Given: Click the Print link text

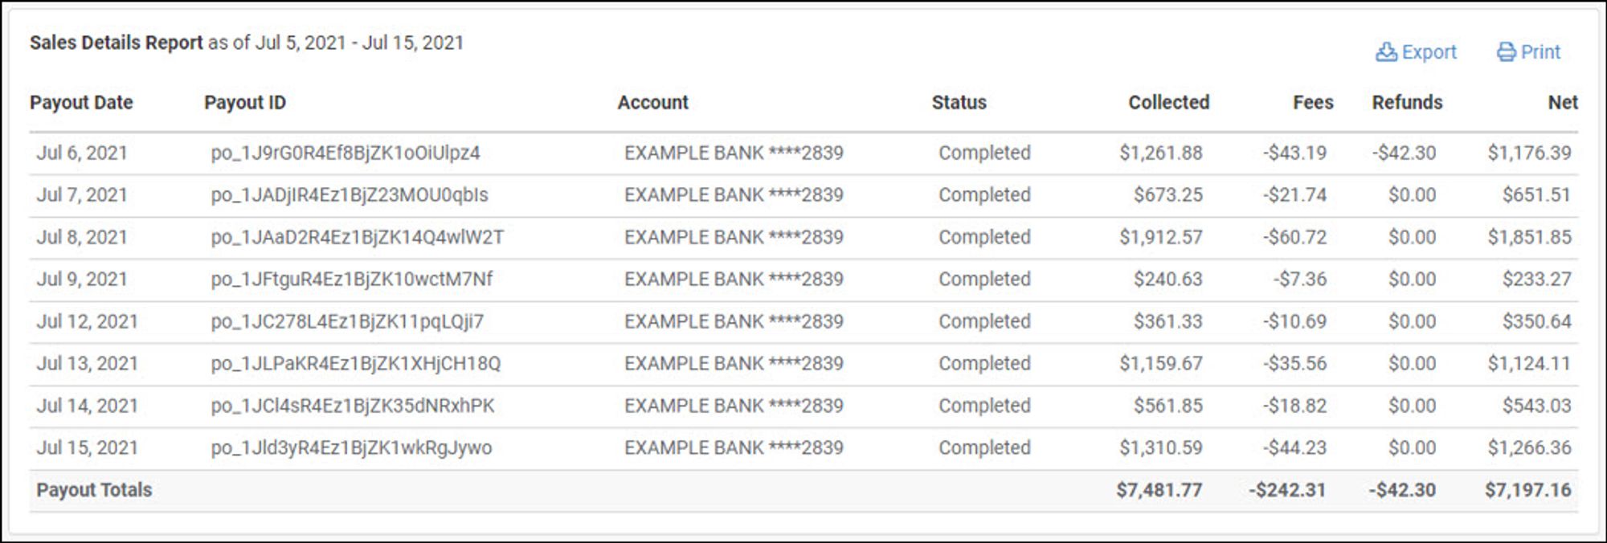Looking at the screenshot, I should (x=1540, y=52).
